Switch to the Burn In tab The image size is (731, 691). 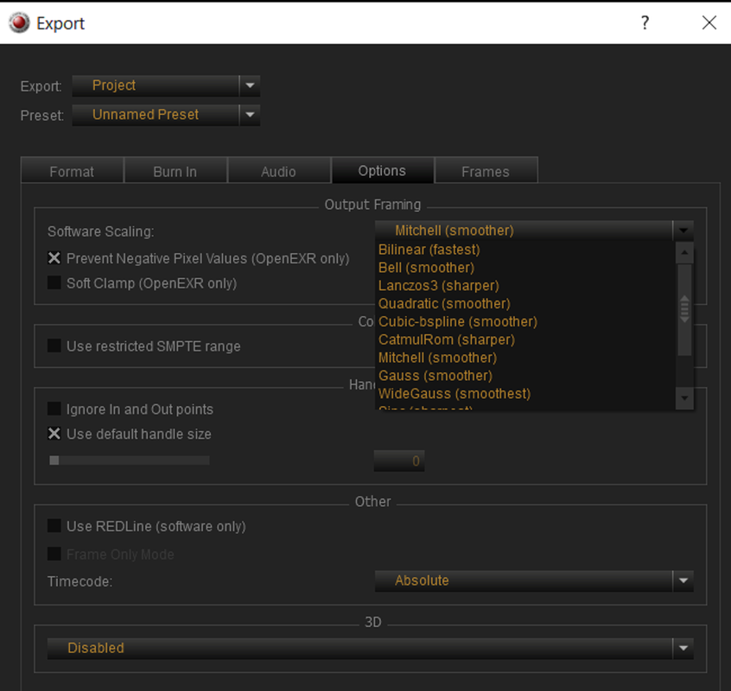coord(175,171)
